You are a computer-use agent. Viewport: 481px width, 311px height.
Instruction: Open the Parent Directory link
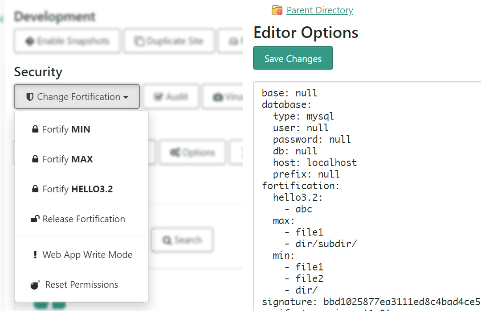(319, 10)
